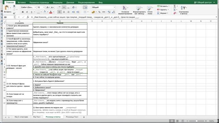Screen dimensions: 219x123
Task: Click the Общий доступ share button
Action: (x=203, y=2)
